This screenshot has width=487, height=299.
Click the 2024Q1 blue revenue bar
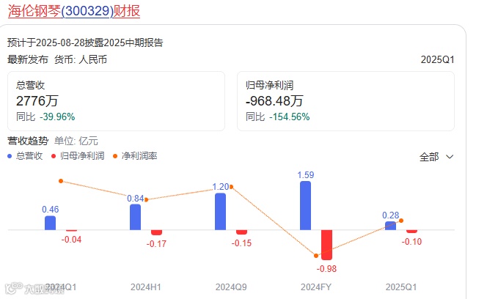(50, 223)
